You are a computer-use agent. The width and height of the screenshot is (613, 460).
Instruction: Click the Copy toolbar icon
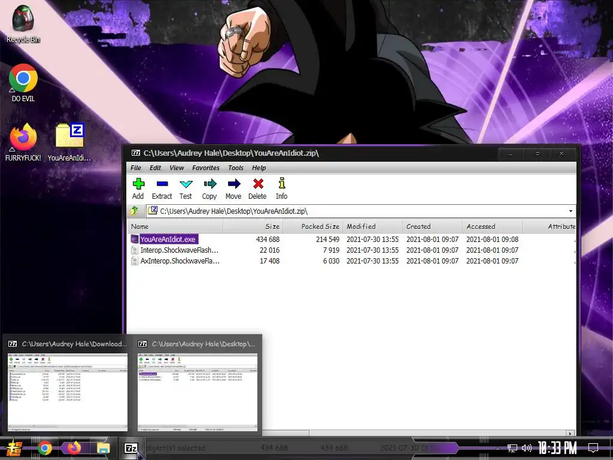pos(210,184)
